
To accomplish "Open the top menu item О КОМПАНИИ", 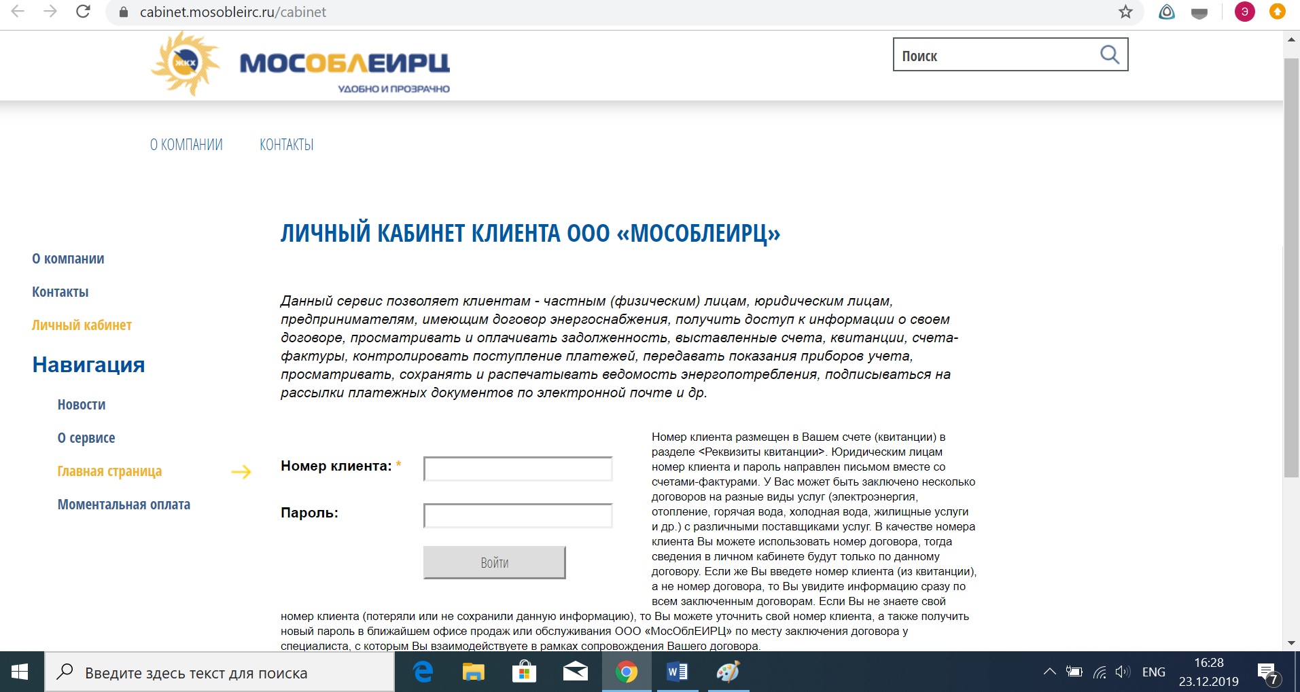I will pyautogui.click(x=186, y=145).
